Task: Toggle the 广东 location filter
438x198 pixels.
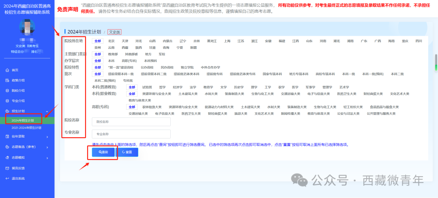Action: tap(364, 41)
